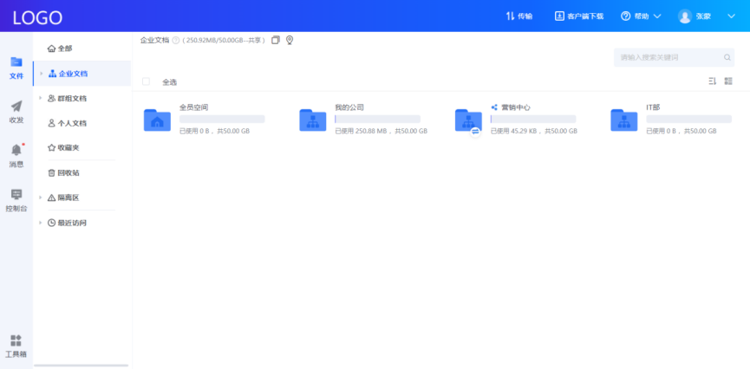Select 收藏夹 in the navigation list
This screenshot has height=369, width=750.
click(63, 148)
